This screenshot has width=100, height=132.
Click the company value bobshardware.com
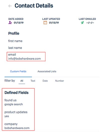(x=17, y=128)
